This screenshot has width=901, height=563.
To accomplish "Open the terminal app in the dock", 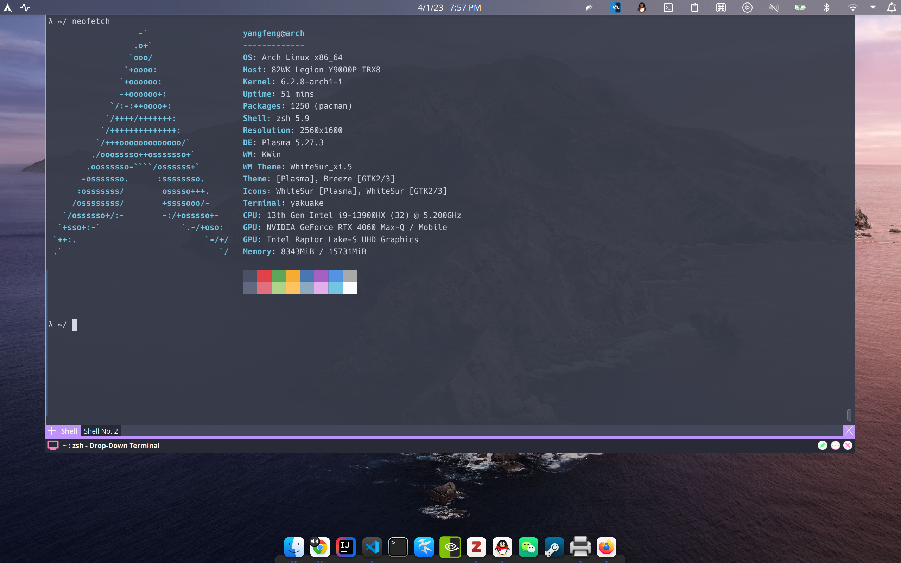I will [x=398, y=547].
